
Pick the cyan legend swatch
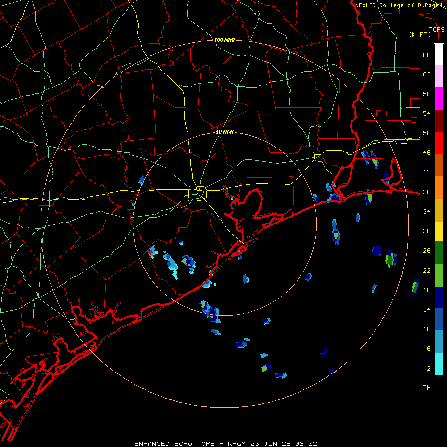(439, 364)
